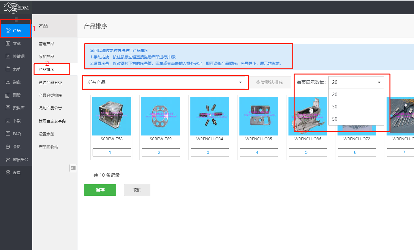Open the FAQ section from sidebar
This screenshot has width=414, height=250.
click(x=15, y=134)
